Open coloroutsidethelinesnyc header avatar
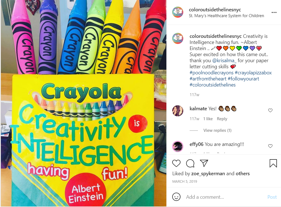This screenshot has height=207, width=281. pos(177,12)
